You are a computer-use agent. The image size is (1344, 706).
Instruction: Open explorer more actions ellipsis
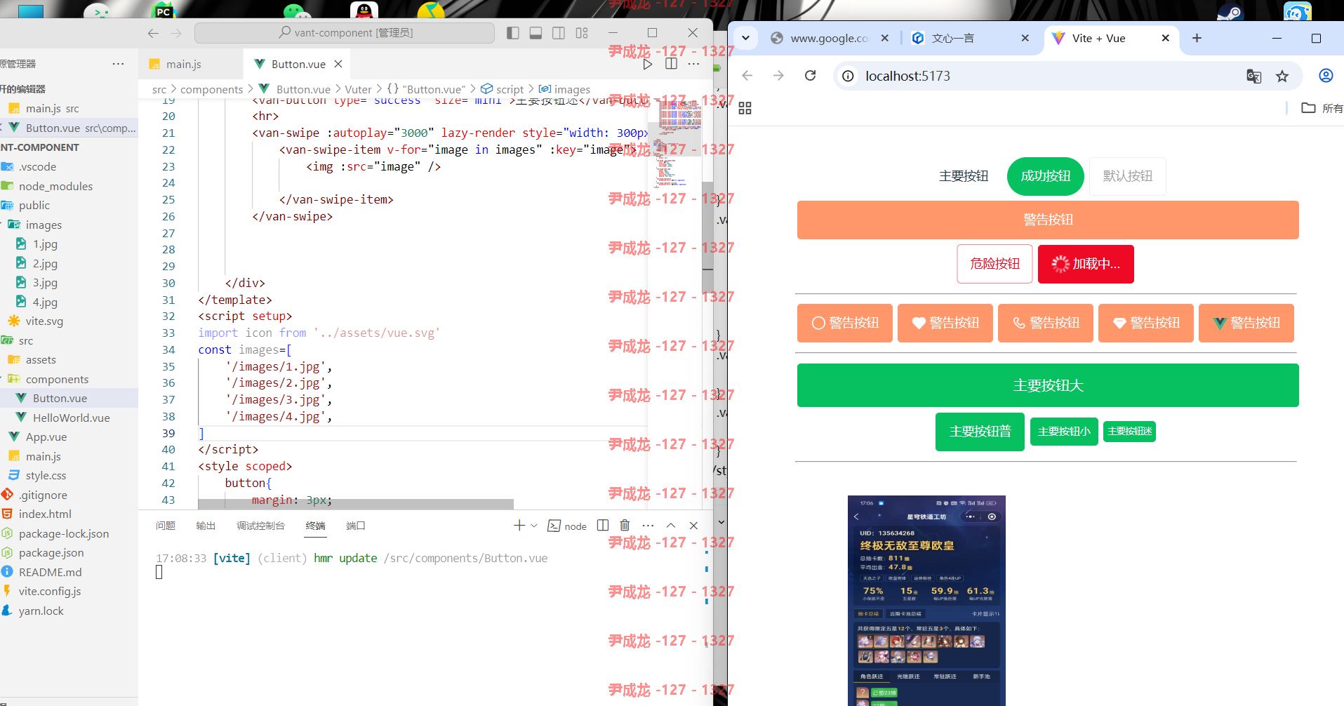(118, 64)
